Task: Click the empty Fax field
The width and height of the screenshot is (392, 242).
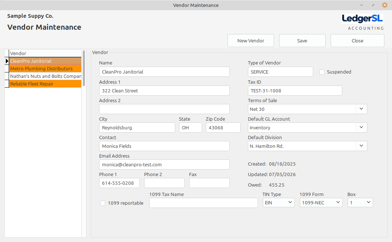Action: (x=209, y=183)
